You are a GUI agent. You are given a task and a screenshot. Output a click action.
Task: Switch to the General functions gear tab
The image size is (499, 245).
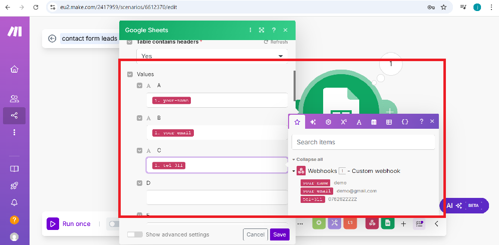[x=329, y=122]
